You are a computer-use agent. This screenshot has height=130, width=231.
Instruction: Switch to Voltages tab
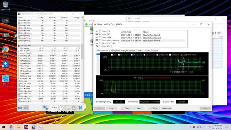(x=124, y=51)
